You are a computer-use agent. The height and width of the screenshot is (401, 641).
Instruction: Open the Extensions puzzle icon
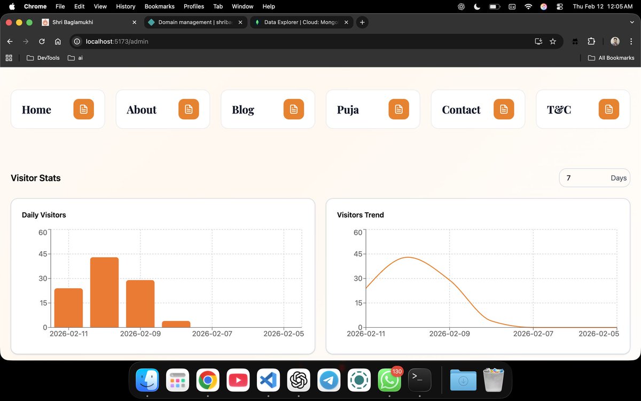[591, 41]
